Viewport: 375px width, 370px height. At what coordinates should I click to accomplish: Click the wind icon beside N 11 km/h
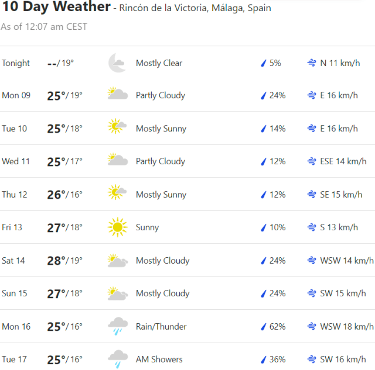click(x=312, y=63)
